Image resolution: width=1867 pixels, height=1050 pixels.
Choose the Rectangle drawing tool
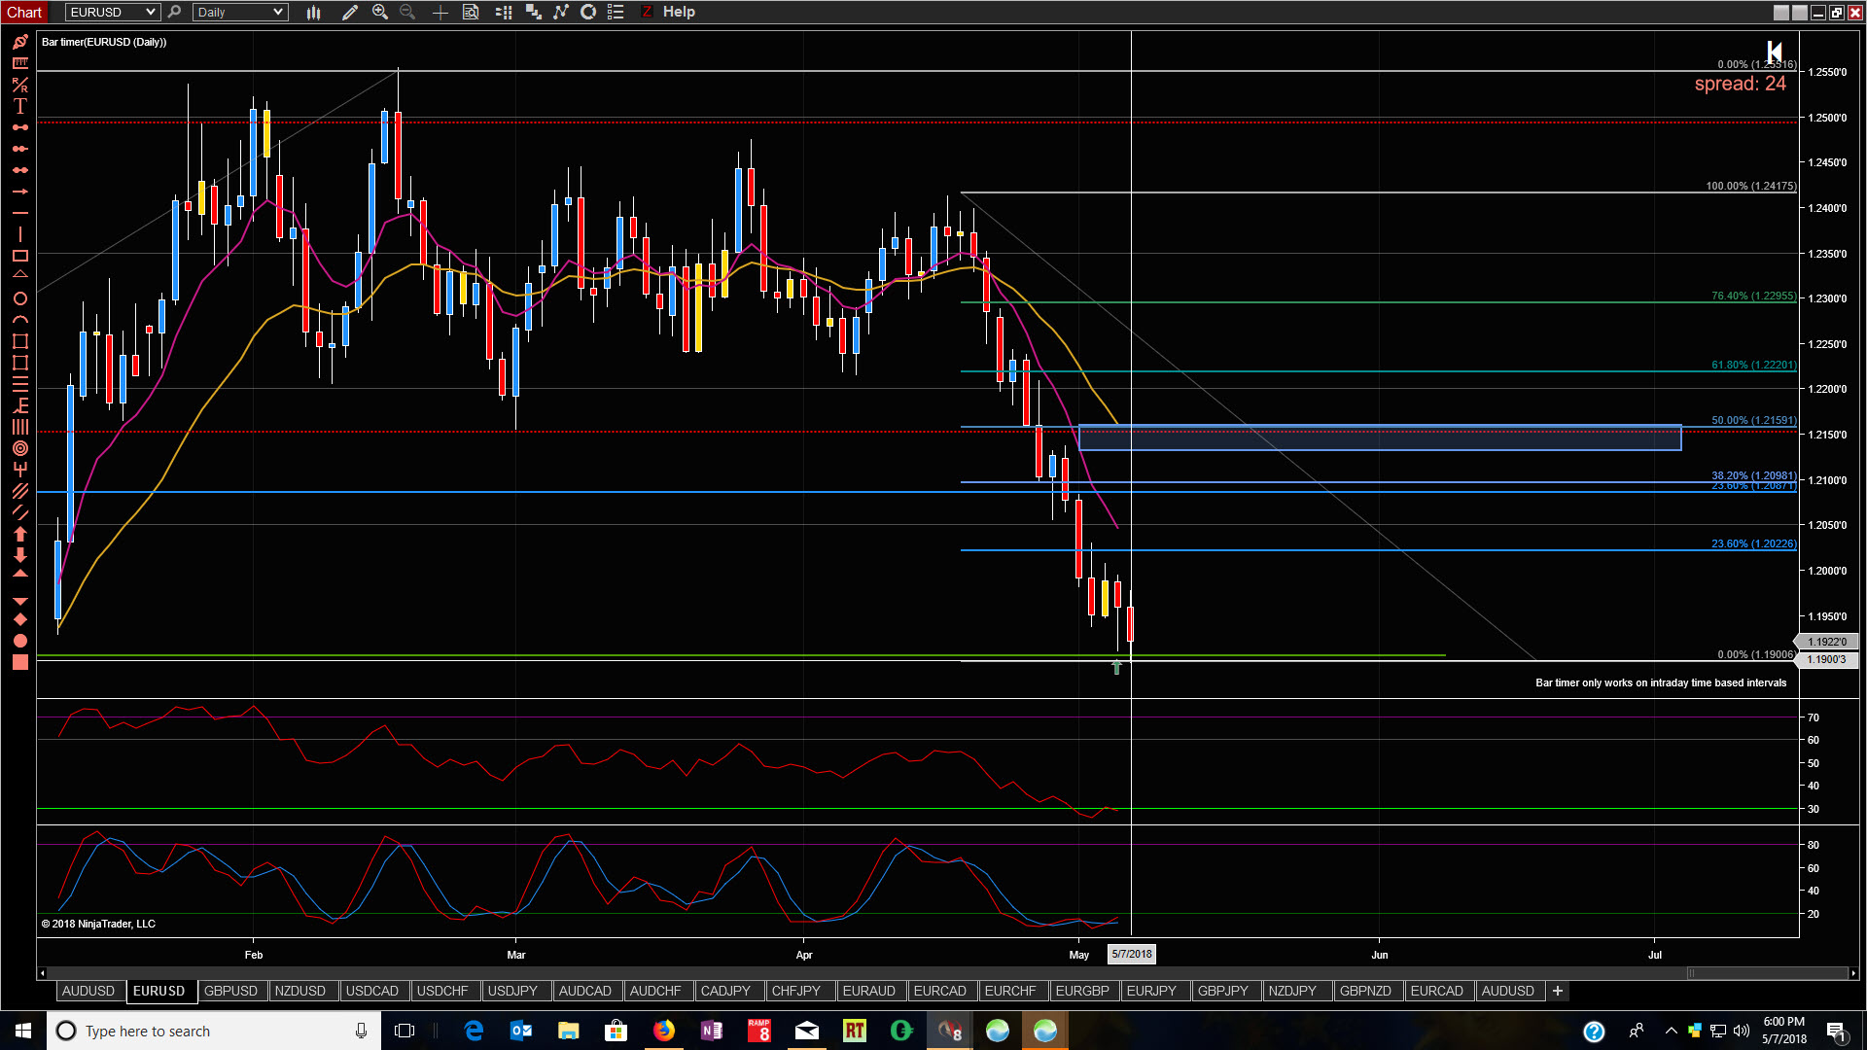point(19,256)
